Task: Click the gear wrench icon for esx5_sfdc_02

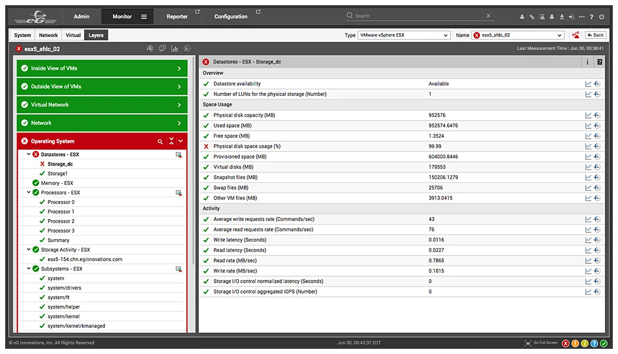Action: 187,48
